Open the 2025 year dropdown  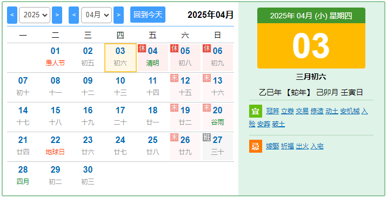coord(35,15)
